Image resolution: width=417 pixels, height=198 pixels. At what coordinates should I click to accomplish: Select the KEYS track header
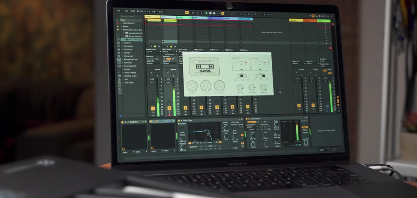169,17
